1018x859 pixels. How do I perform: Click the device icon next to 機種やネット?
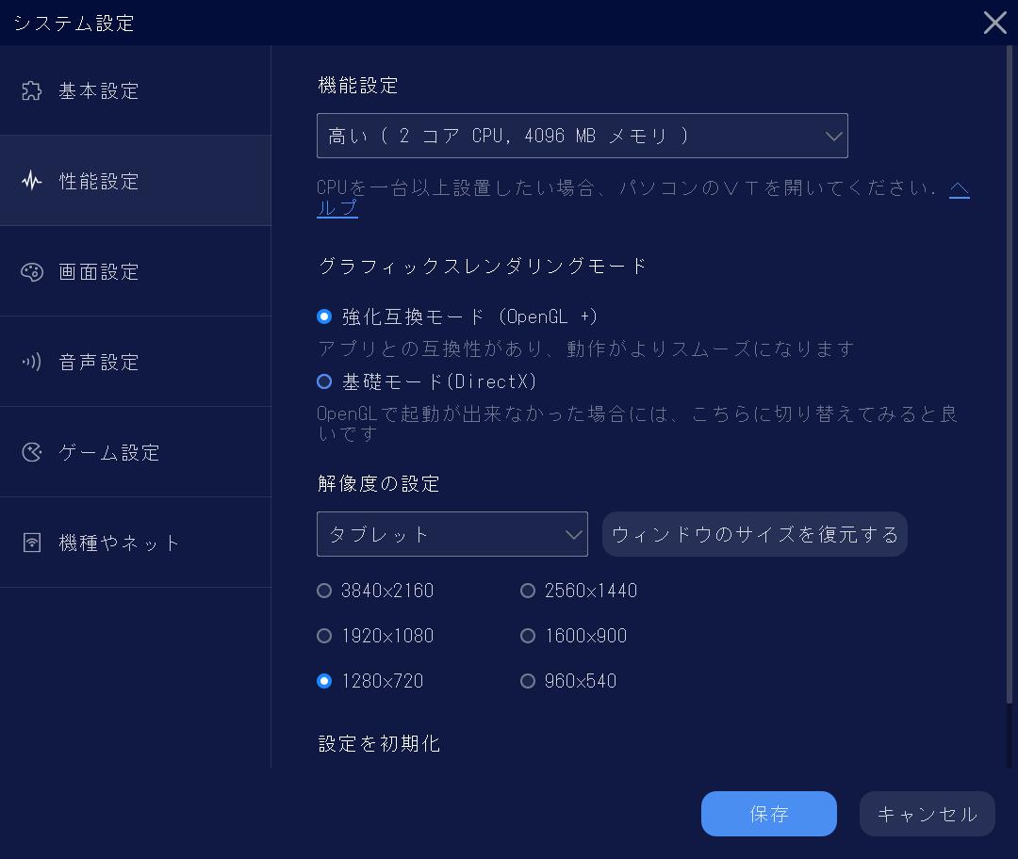(31, 543)
